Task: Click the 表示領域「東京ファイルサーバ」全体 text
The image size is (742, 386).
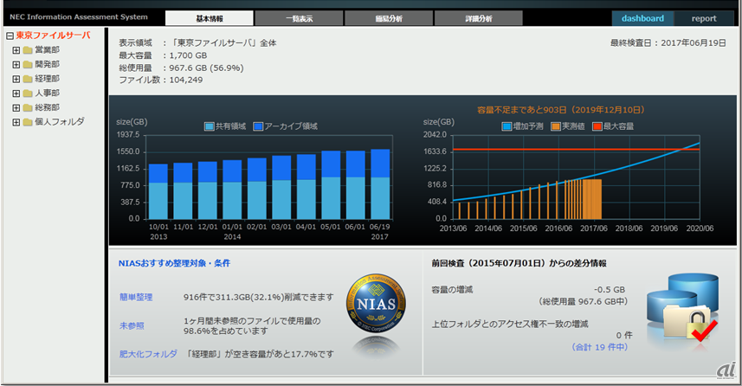Action: (x=197, y=43)
